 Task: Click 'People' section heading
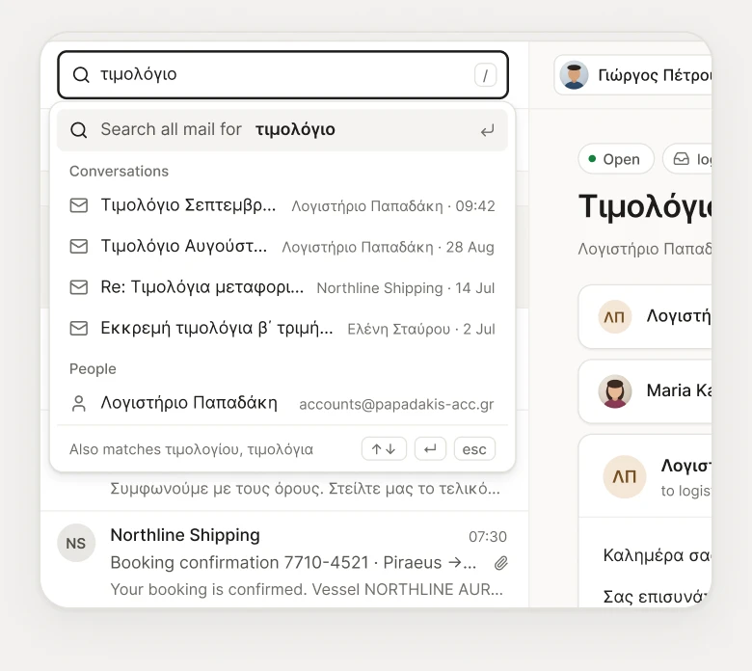tap(93, 369)
